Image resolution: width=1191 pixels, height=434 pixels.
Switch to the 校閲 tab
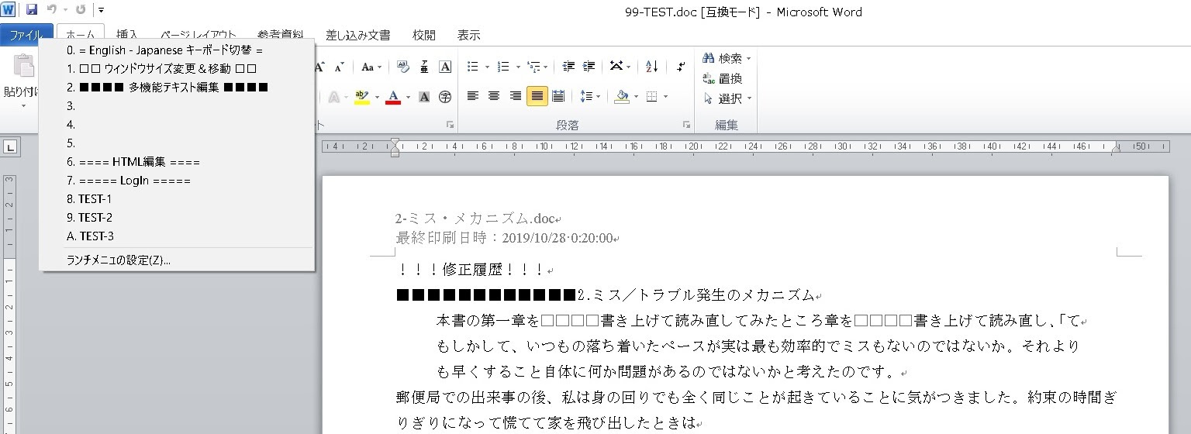[424, 35]
